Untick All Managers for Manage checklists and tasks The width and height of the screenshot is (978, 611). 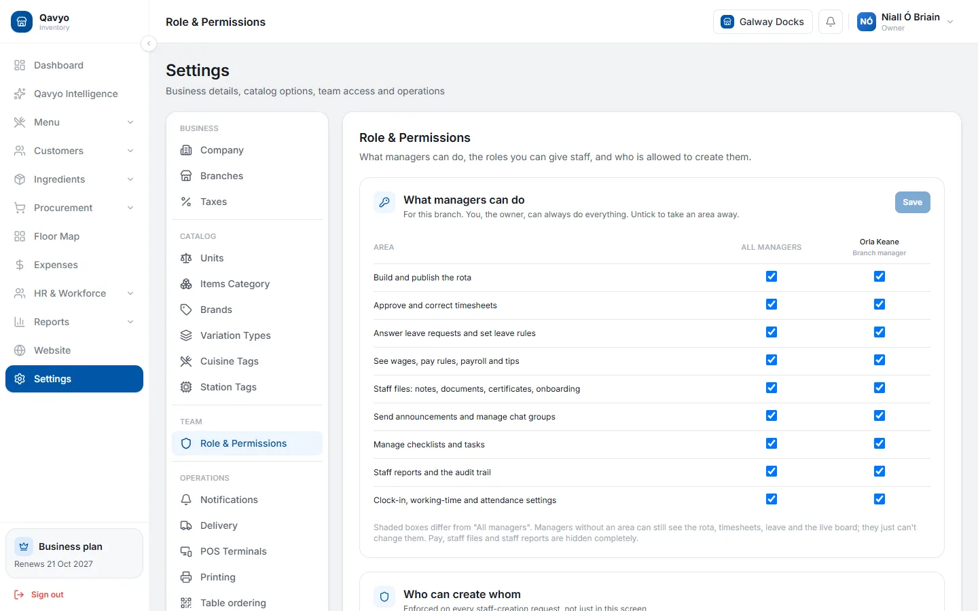pyautogui.click(x=772, y=443)
